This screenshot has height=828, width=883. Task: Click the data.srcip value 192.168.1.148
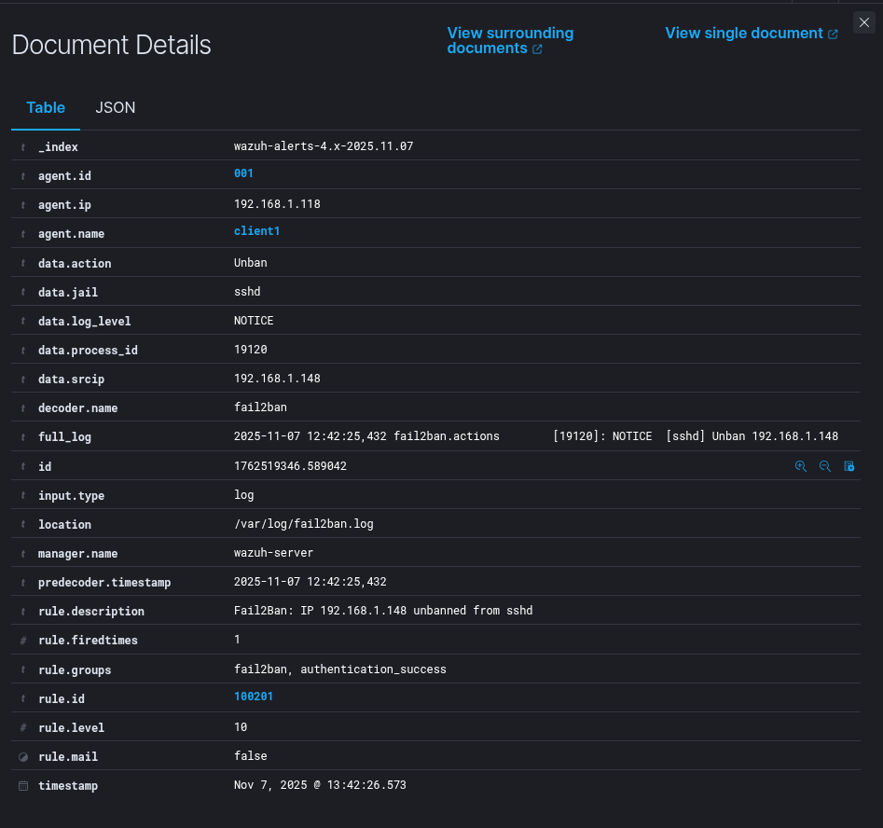click(277, 379)
